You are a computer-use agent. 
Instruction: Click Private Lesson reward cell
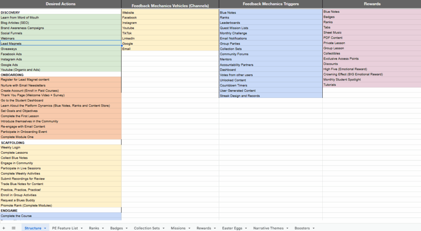click(372, 43)
